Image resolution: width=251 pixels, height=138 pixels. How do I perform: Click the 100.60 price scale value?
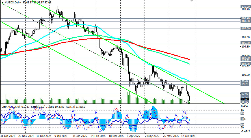coord(246,75)
